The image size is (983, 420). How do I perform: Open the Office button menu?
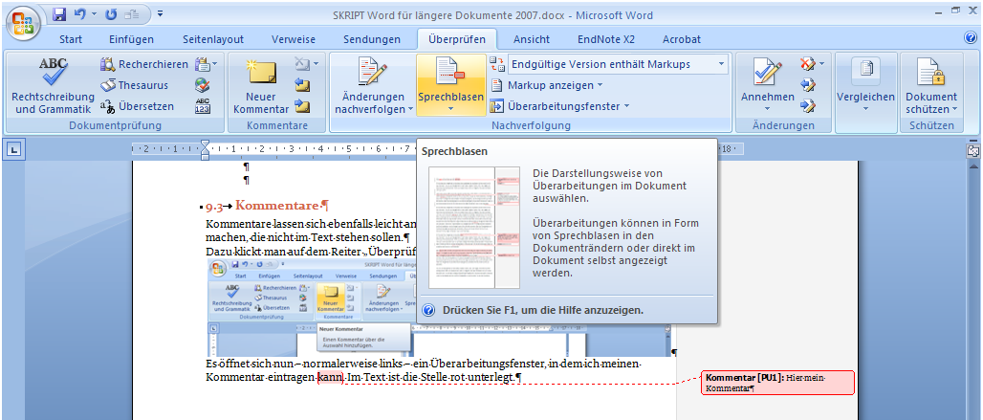[24, 25]
